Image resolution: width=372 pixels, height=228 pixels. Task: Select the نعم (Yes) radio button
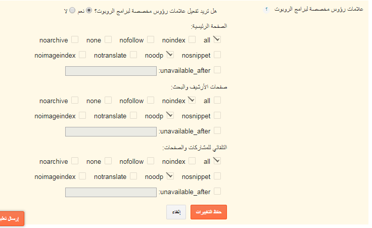pos(89,10)
